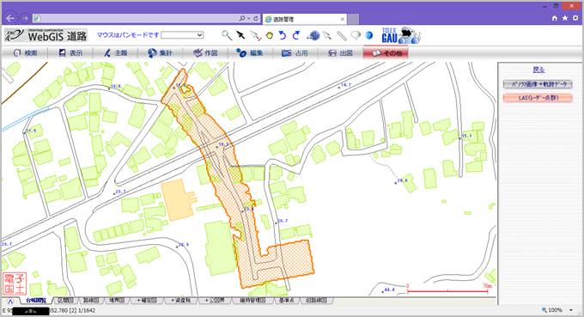Switch to the 基準点 tab
Screen dimensions: 584x317
pos(287,300)
